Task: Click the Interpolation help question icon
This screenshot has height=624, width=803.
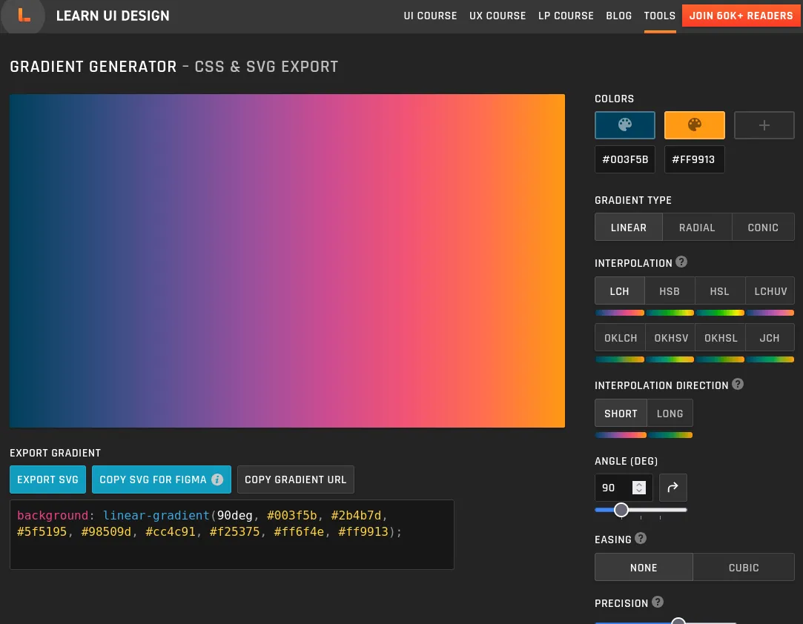Action: point(681,262)
